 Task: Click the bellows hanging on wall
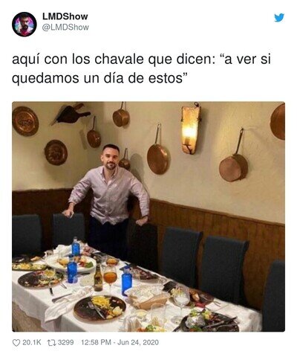click(71, 115)
